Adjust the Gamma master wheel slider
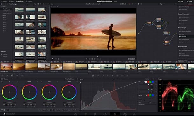194x116 pixels. [29, 102]
